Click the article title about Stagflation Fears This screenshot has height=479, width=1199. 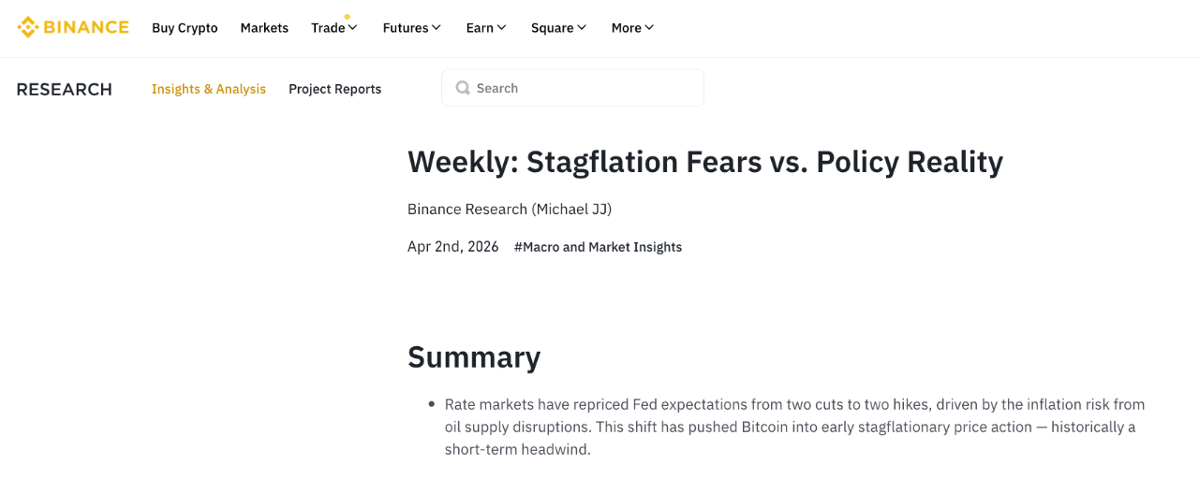click(x=704, y=162)
